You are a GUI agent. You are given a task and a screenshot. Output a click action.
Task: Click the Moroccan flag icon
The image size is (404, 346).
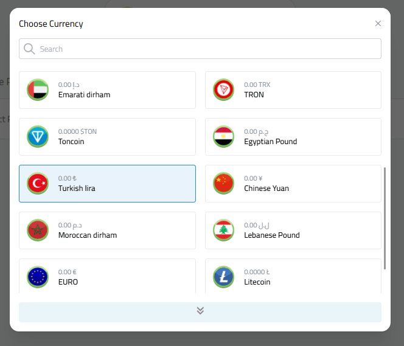click(38, 230)
